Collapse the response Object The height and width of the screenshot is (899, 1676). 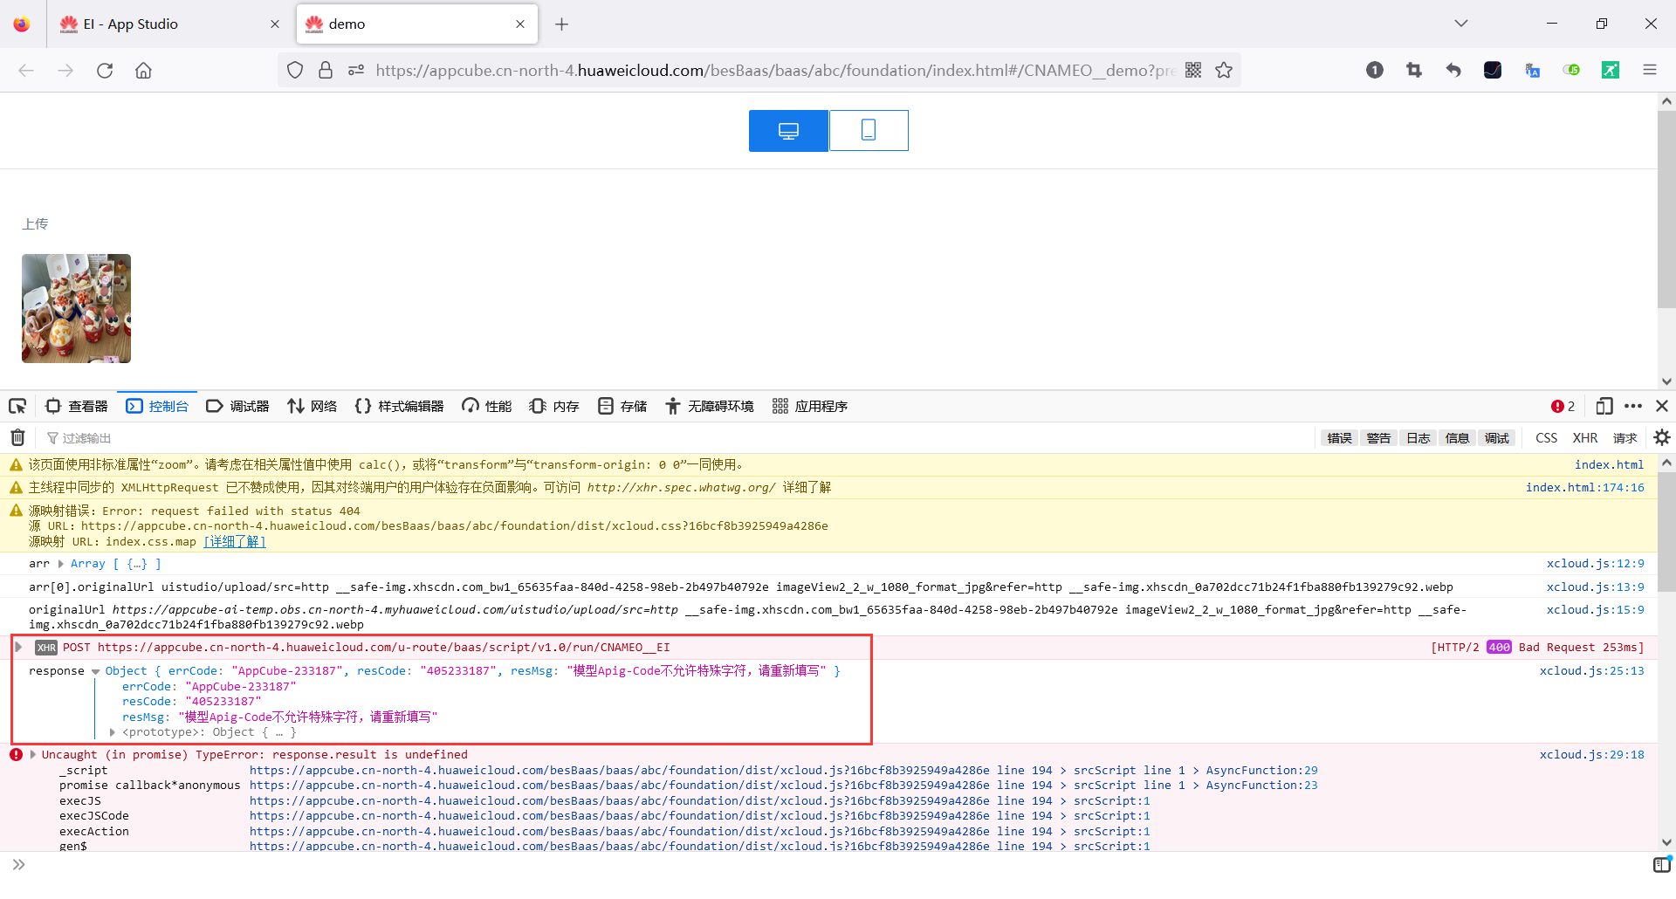(x=95, y=671)
